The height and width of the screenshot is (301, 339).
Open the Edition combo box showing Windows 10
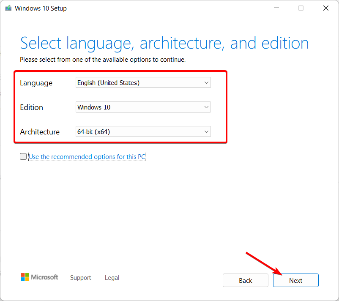coord(143,107)
